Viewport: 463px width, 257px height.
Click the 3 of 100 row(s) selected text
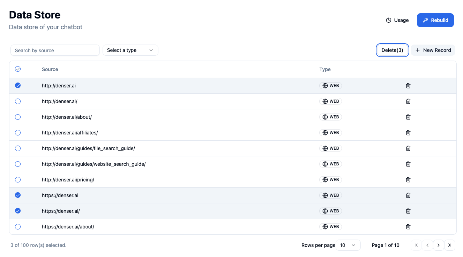pyautogui.click(x=38, y=245)
